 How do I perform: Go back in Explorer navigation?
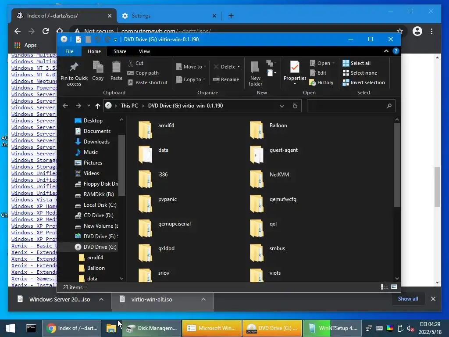pos(66,106)
